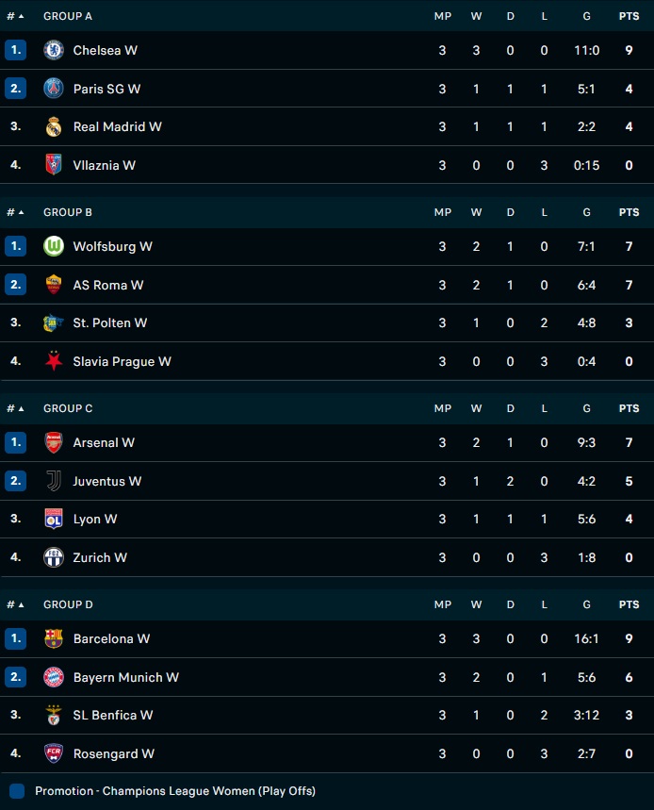Click the AS Roma W crest
This screenshot has width=654, height=810.
click(54, 285)
